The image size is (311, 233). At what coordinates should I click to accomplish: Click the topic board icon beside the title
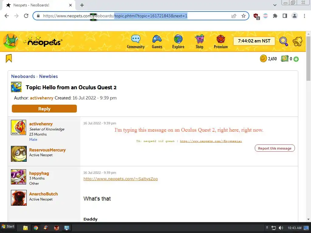(16, 87)
